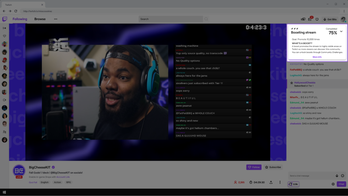
Task: Open stream options vertical dots menu
Action: point(280,182)
